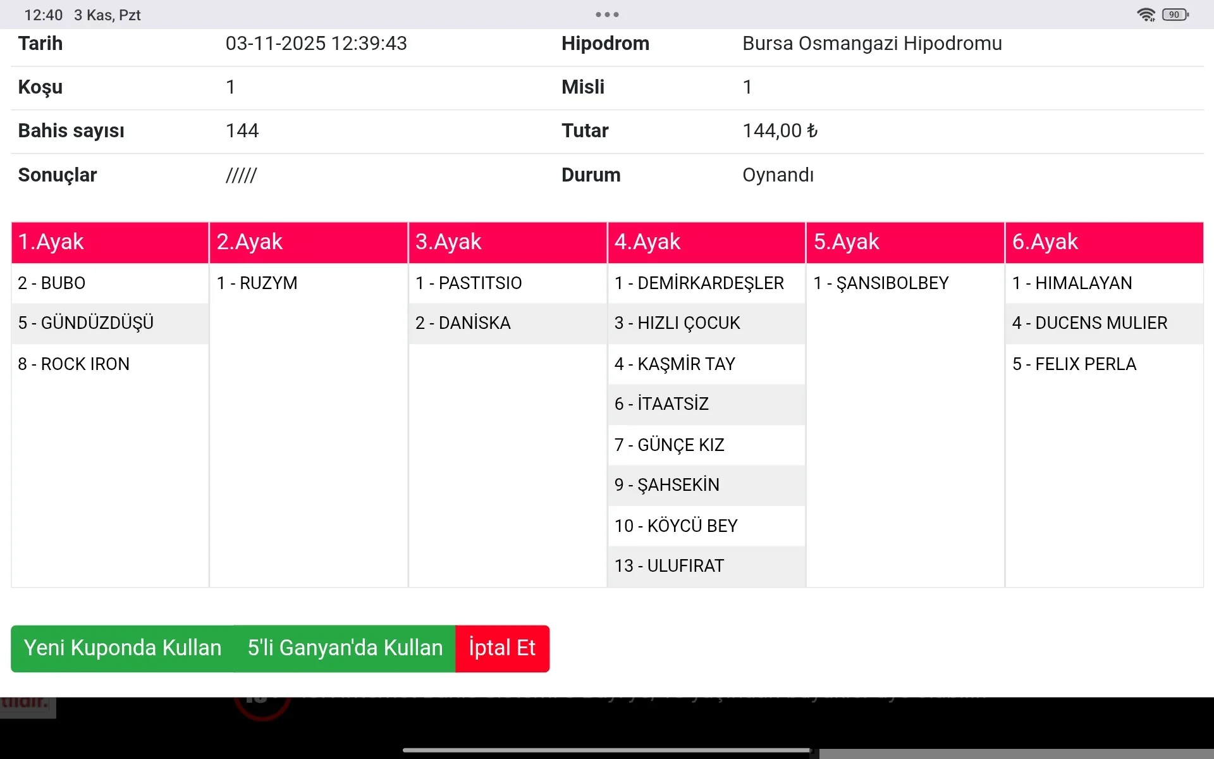Screen dimensions: 1214x759
Task: Grab the bottom home indicator bar
Action: click(x=607, y=751)
